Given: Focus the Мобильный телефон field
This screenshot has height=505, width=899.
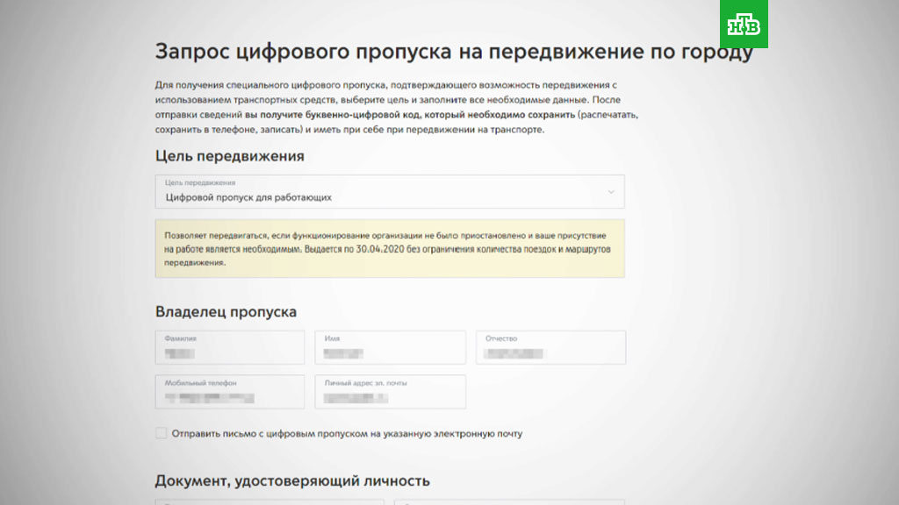Looking at the screenshot, I should (x=230, y=392).
